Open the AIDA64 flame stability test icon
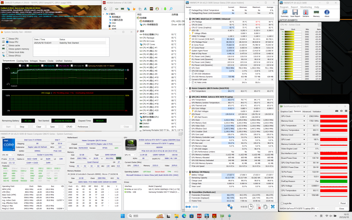 134,9
